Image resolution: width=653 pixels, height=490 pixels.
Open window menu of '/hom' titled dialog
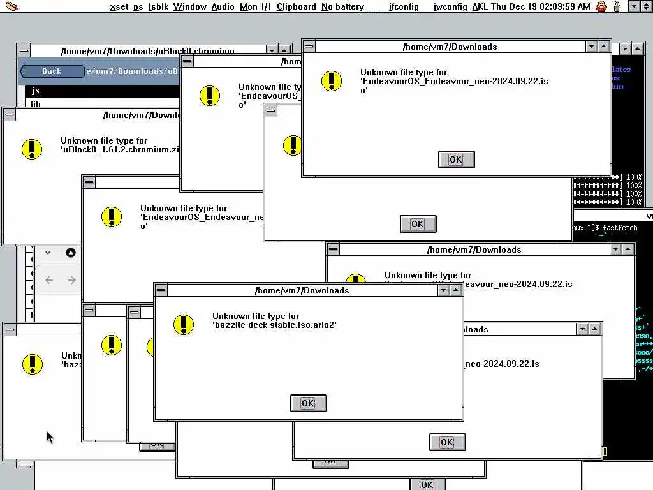pos(187,61)
